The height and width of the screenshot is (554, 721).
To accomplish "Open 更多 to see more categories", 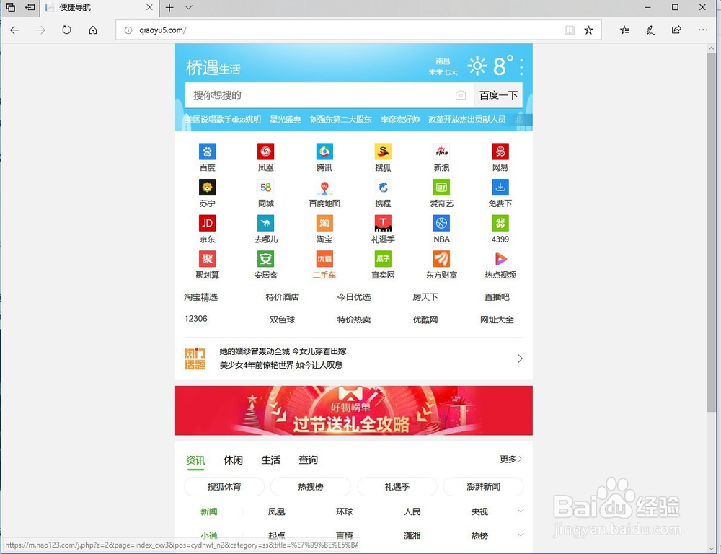I will click(x=510, y=459).
